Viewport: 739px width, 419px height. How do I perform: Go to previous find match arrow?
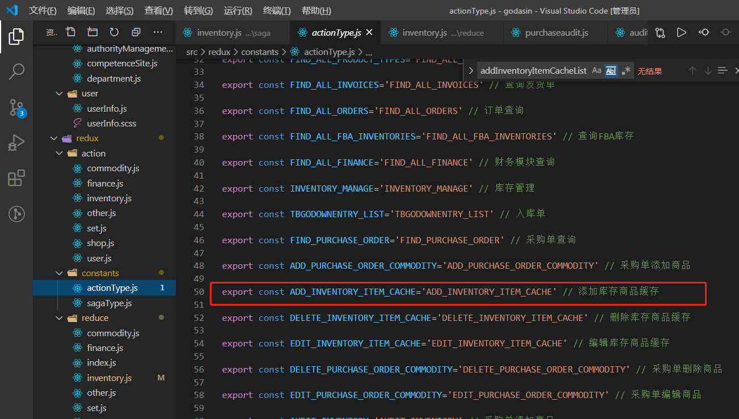(x=692, y=71)
